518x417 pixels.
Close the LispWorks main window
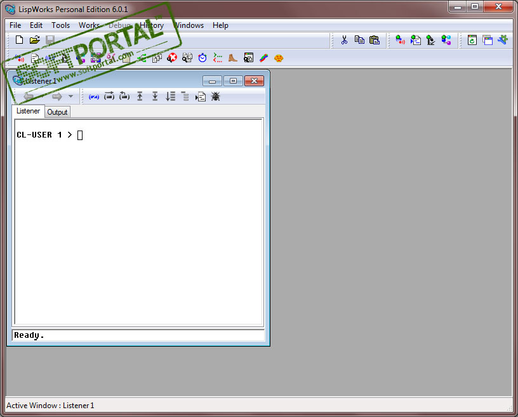498,6
